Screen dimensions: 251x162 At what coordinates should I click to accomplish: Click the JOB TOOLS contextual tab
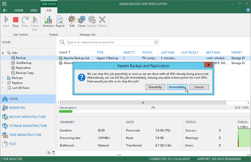point(49,4)
